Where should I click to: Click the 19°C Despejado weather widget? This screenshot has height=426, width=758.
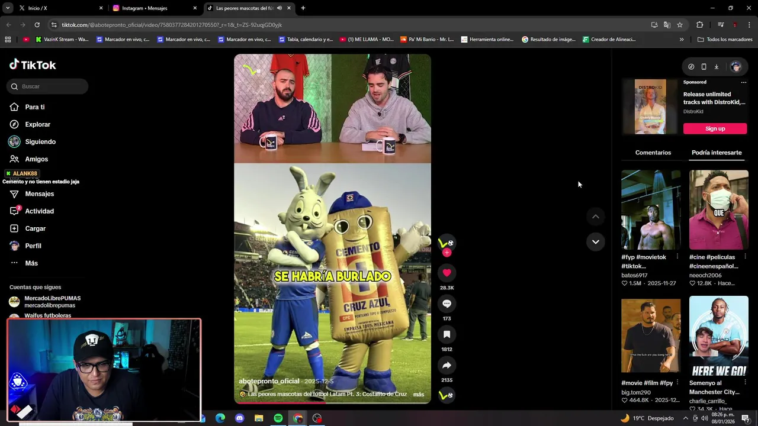[x=647, y=418]
